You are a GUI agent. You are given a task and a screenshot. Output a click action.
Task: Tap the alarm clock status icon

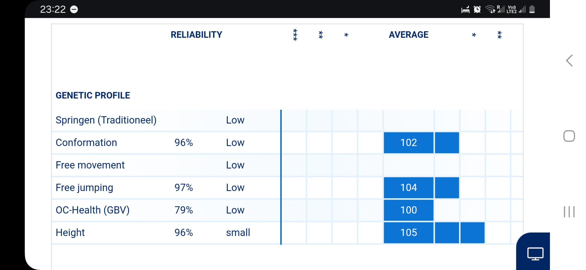(477, 10)
